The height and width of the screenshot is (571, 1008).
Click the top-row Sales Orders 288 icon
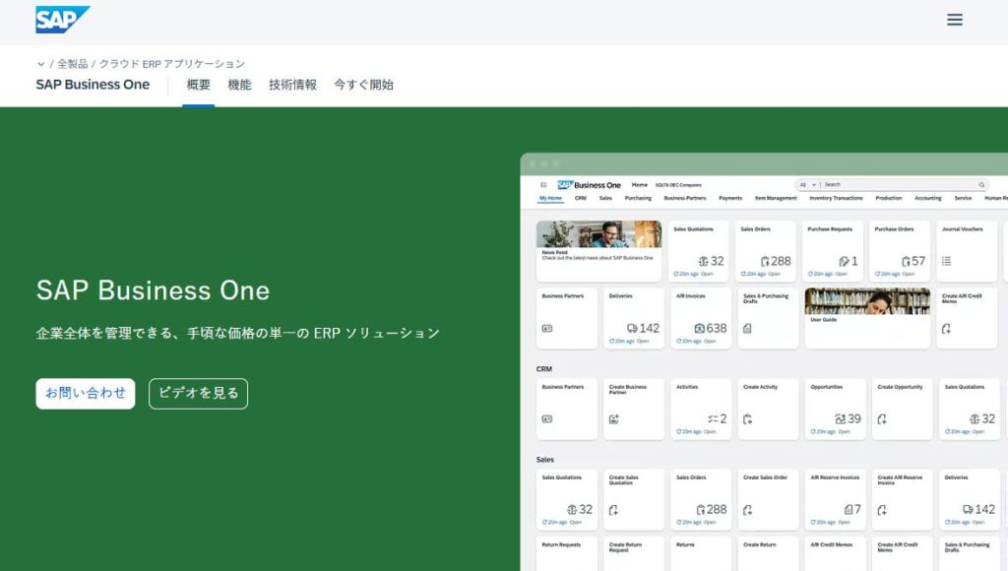[x=765, y=261]
